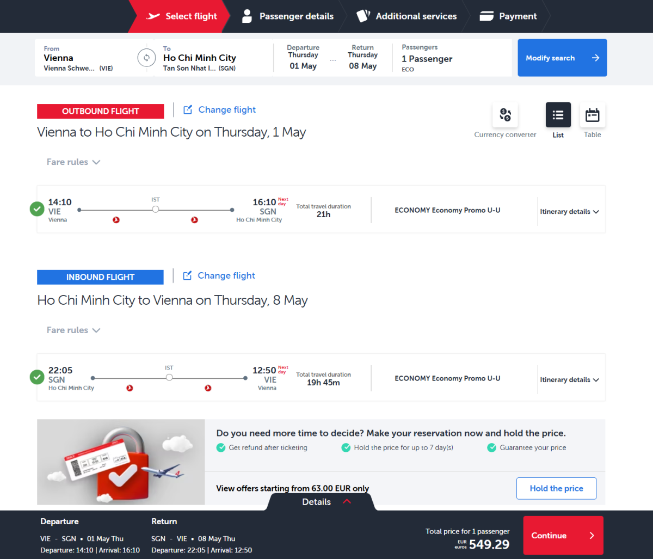Click the red Continue button
653x559 pixels.
click(x=563, y=536)
